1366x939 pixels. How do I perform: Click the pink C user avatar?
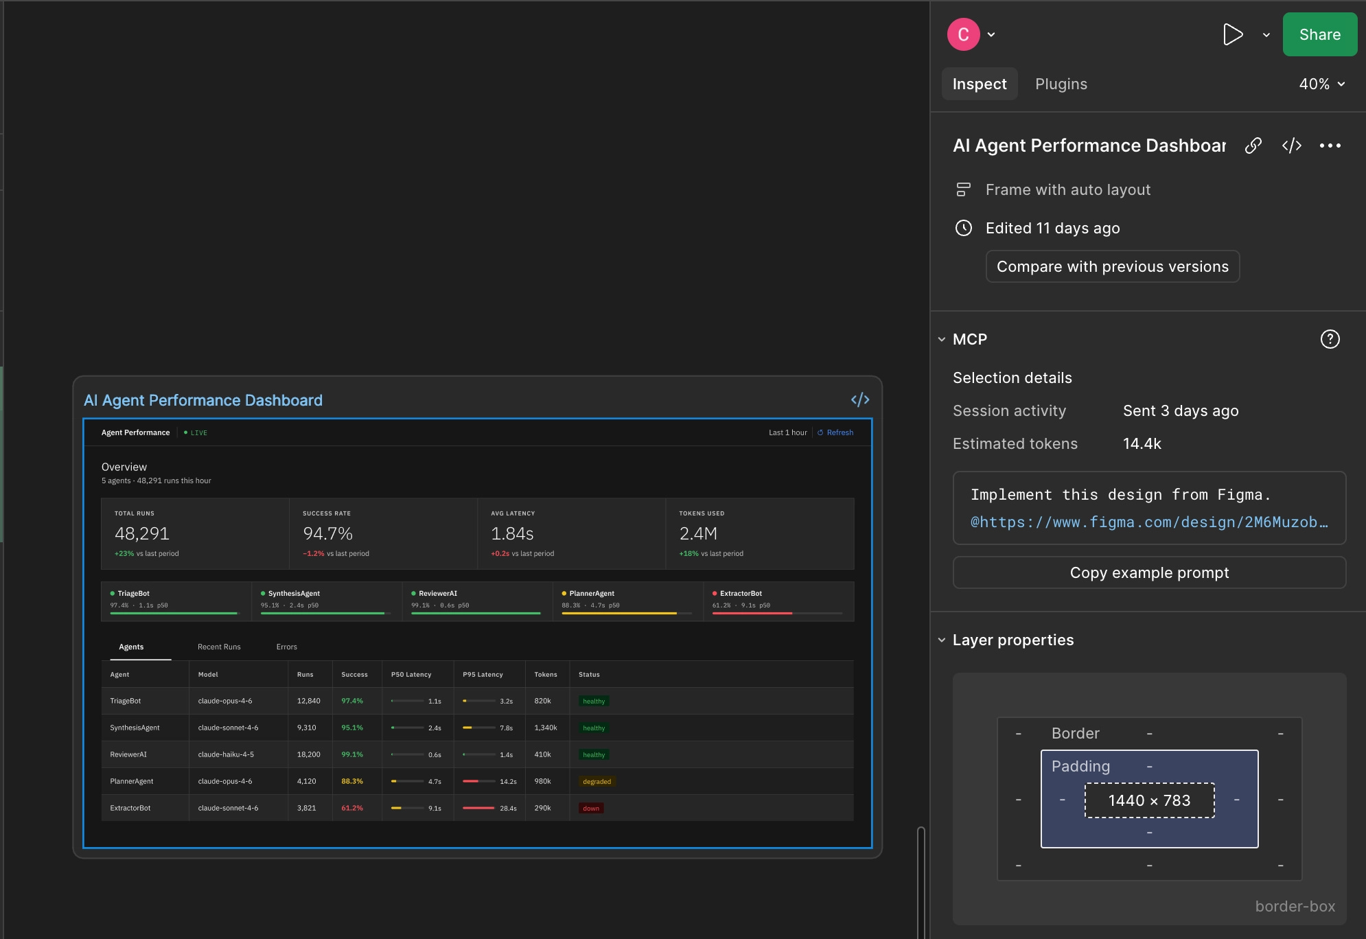[x=963, y=34]
